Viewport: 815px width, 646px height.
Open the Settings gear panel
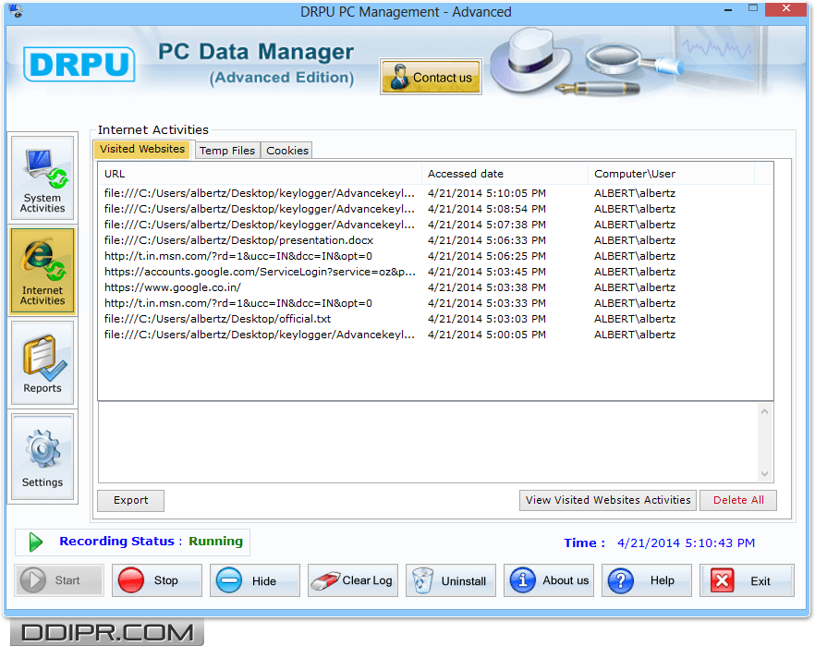coord(43,457)
